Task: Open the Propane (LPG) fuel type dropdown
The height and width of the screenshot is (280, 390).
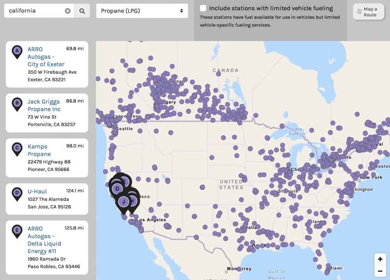Action: tap(142, 11)
